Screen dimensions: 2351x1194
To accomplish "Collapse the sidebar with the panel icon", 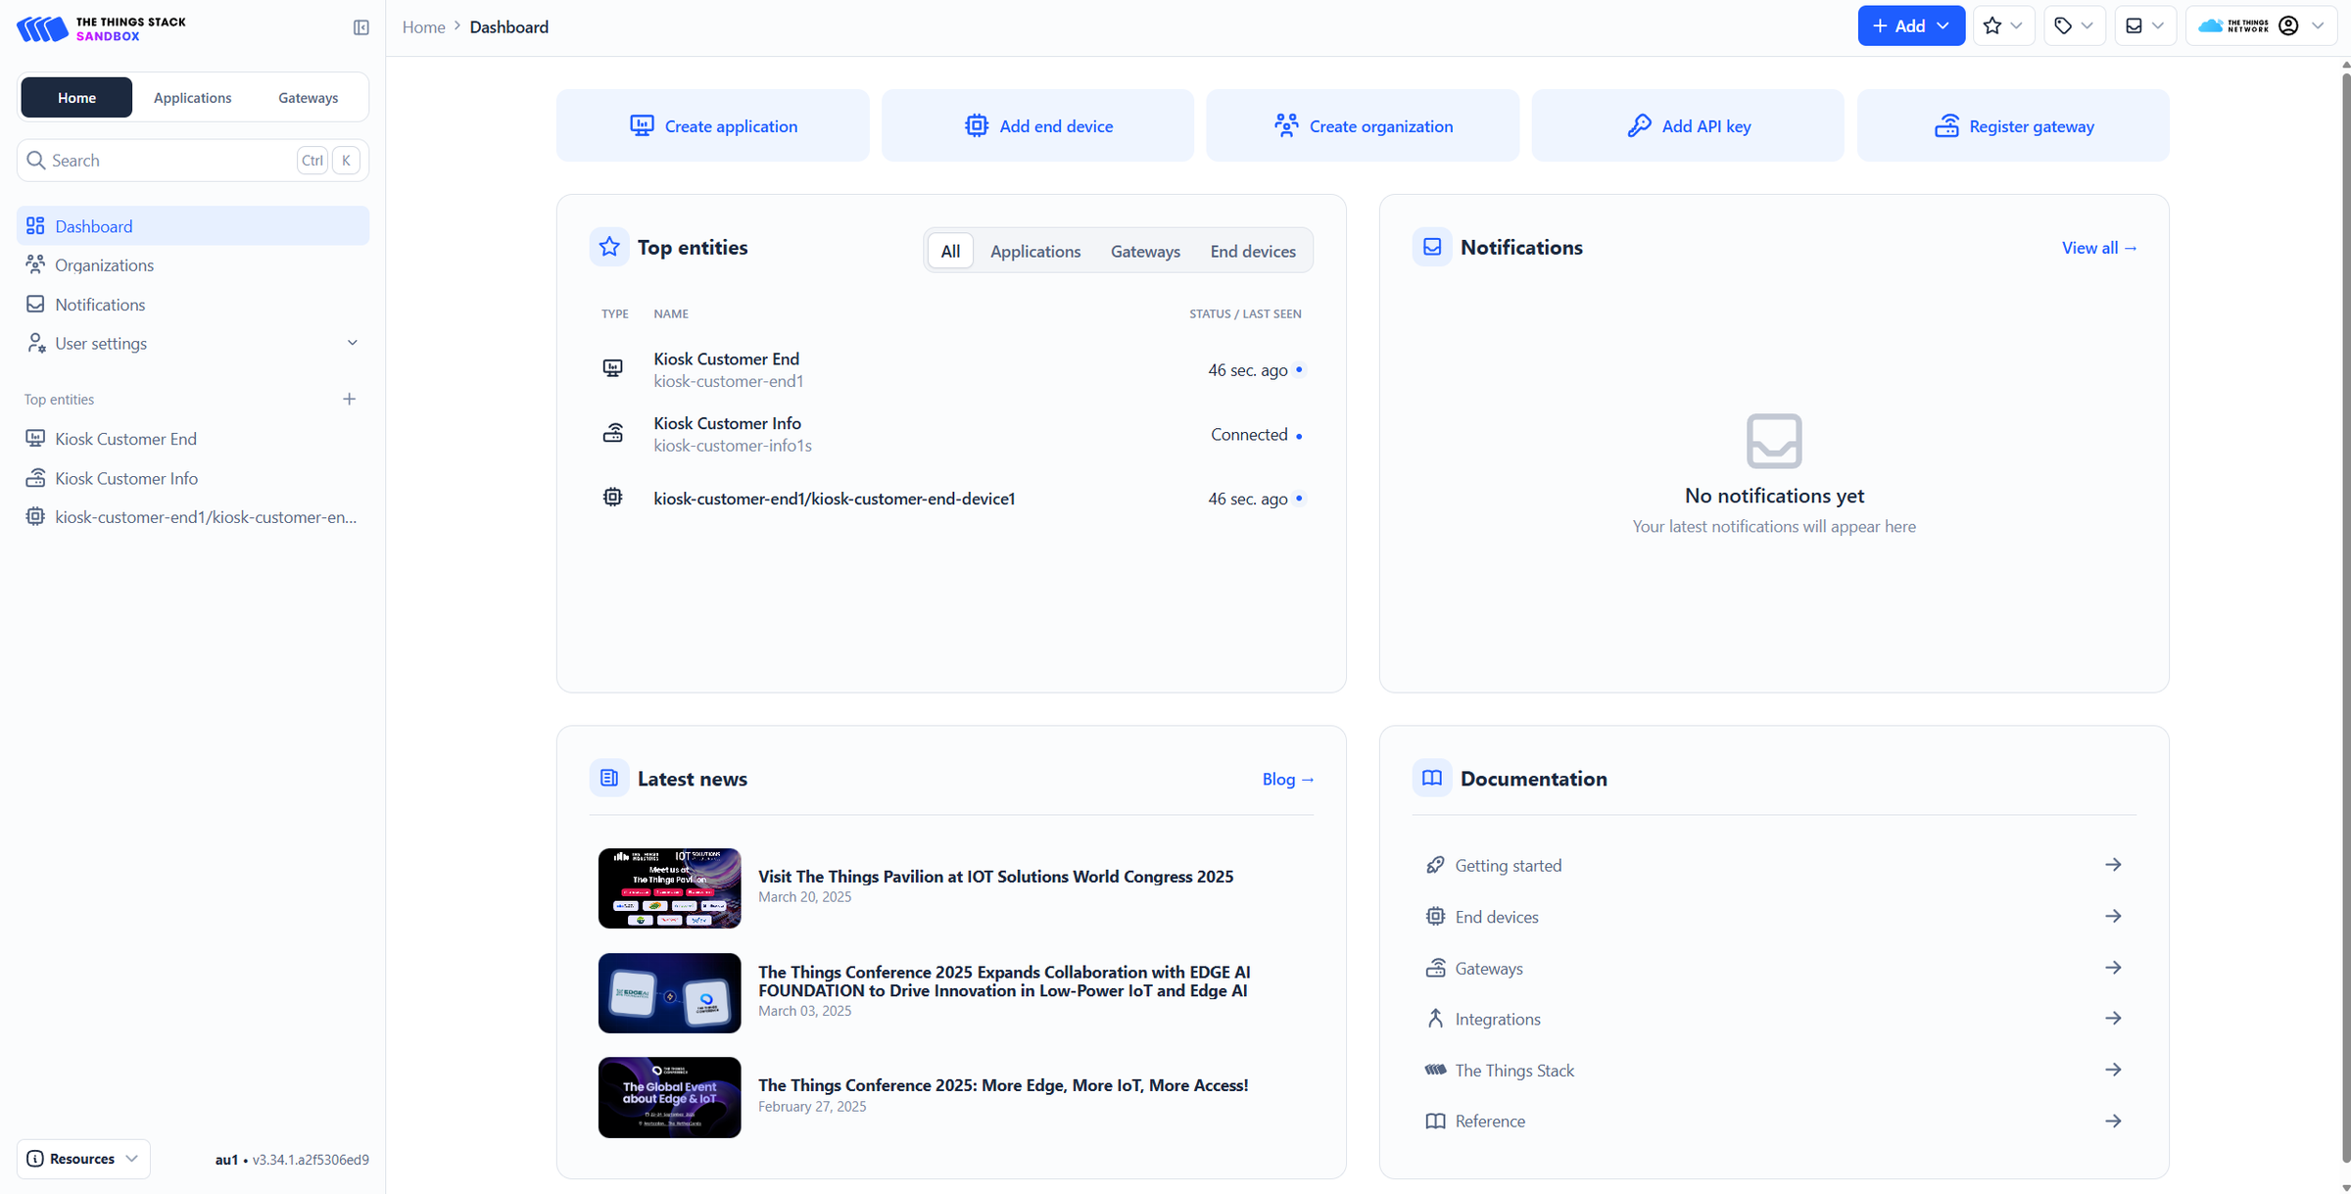I will [361, 27].
